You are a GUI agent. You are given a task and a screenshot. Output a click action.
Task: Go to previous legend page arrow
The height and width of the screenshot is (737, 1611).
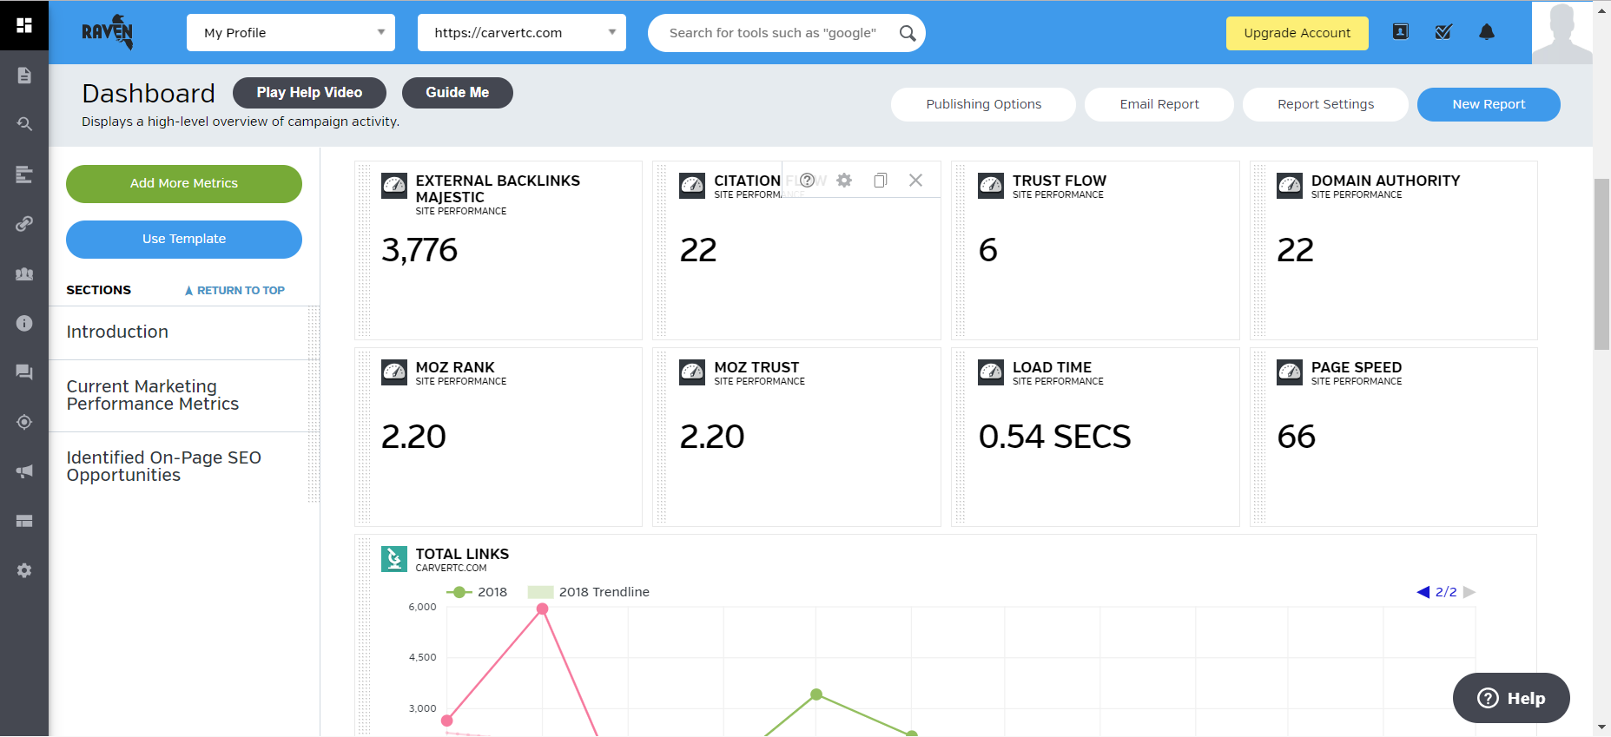[x=1423, y=592]
